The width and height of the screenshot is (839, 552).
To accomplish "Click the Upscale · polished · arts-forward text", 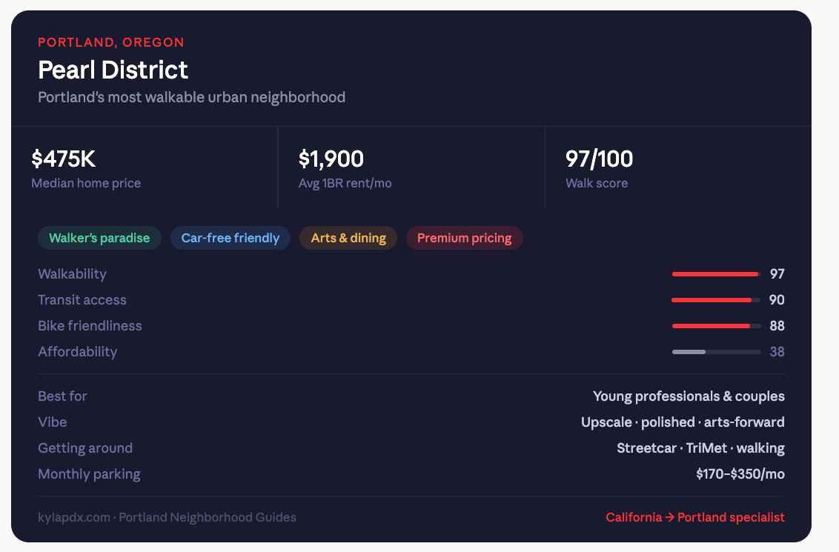I will tap(683, 422).
